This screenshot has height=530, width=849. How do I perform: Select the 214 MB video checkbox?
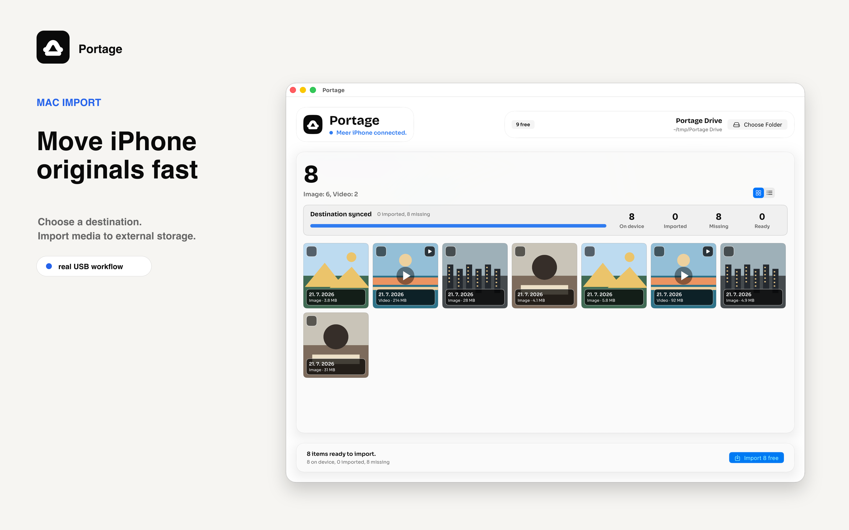pyautogui.click(x=381, y=251)
